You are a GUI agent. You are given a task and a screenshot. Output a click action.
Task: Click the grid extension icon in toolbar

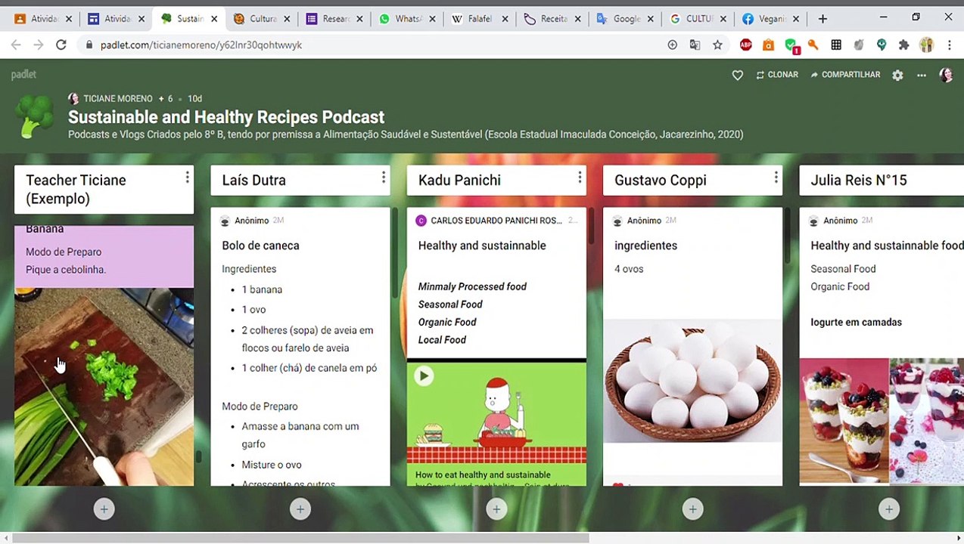836,45
